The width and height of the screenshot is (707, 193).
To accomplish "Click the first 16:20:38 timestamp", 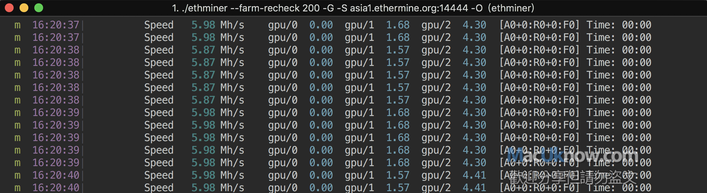I will pos(56,50).
